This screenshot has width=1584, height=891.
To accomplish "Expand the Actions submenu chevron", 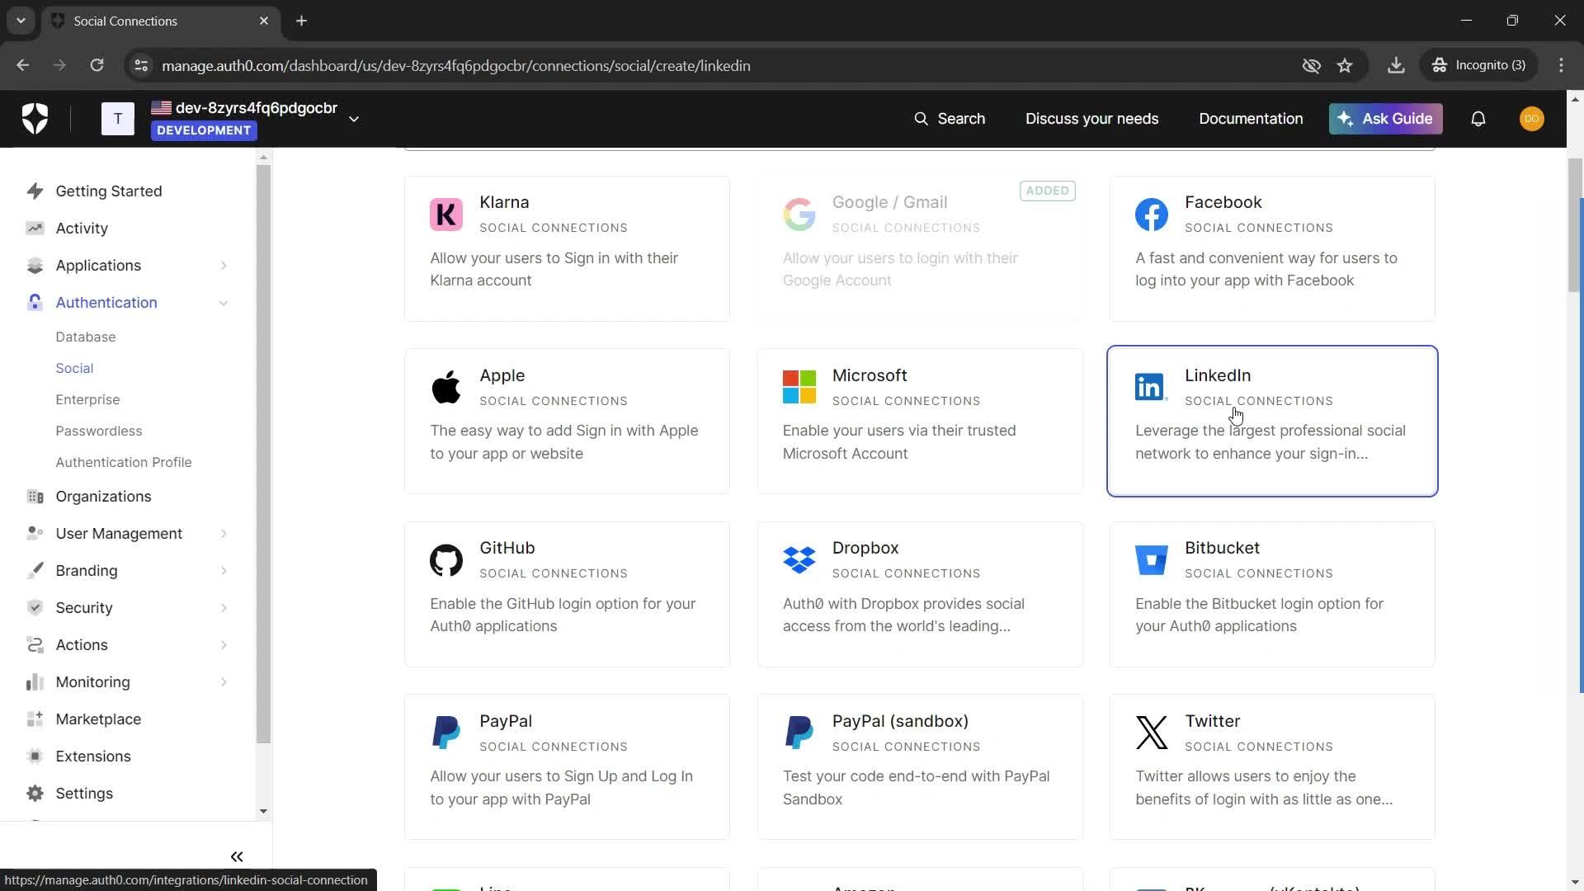I will click(x=224, y=645).
